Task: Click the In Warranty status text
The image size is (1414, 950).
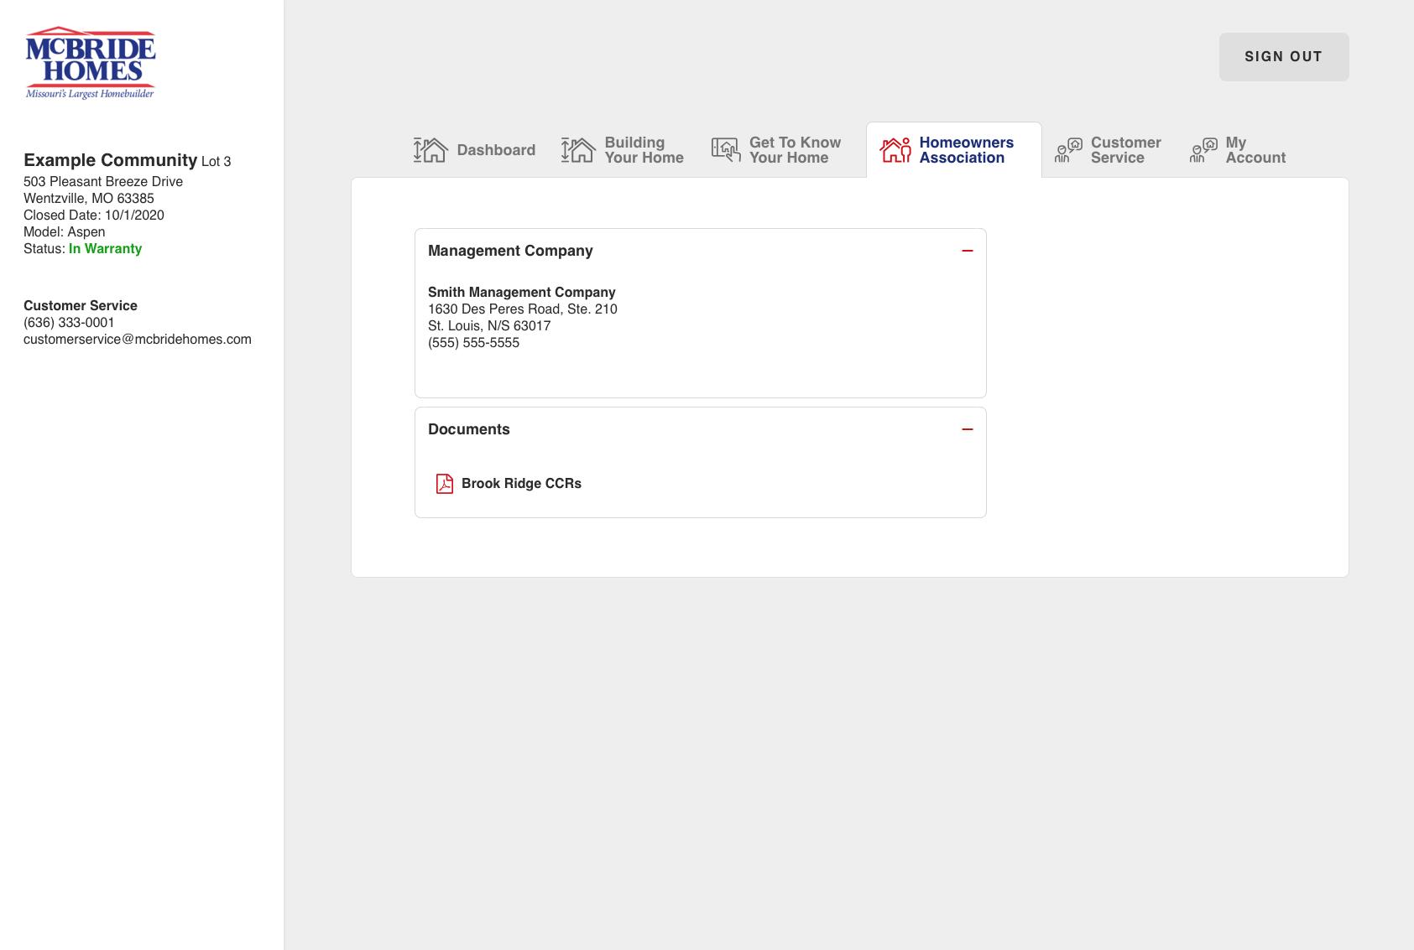Action: click(105, 248)
